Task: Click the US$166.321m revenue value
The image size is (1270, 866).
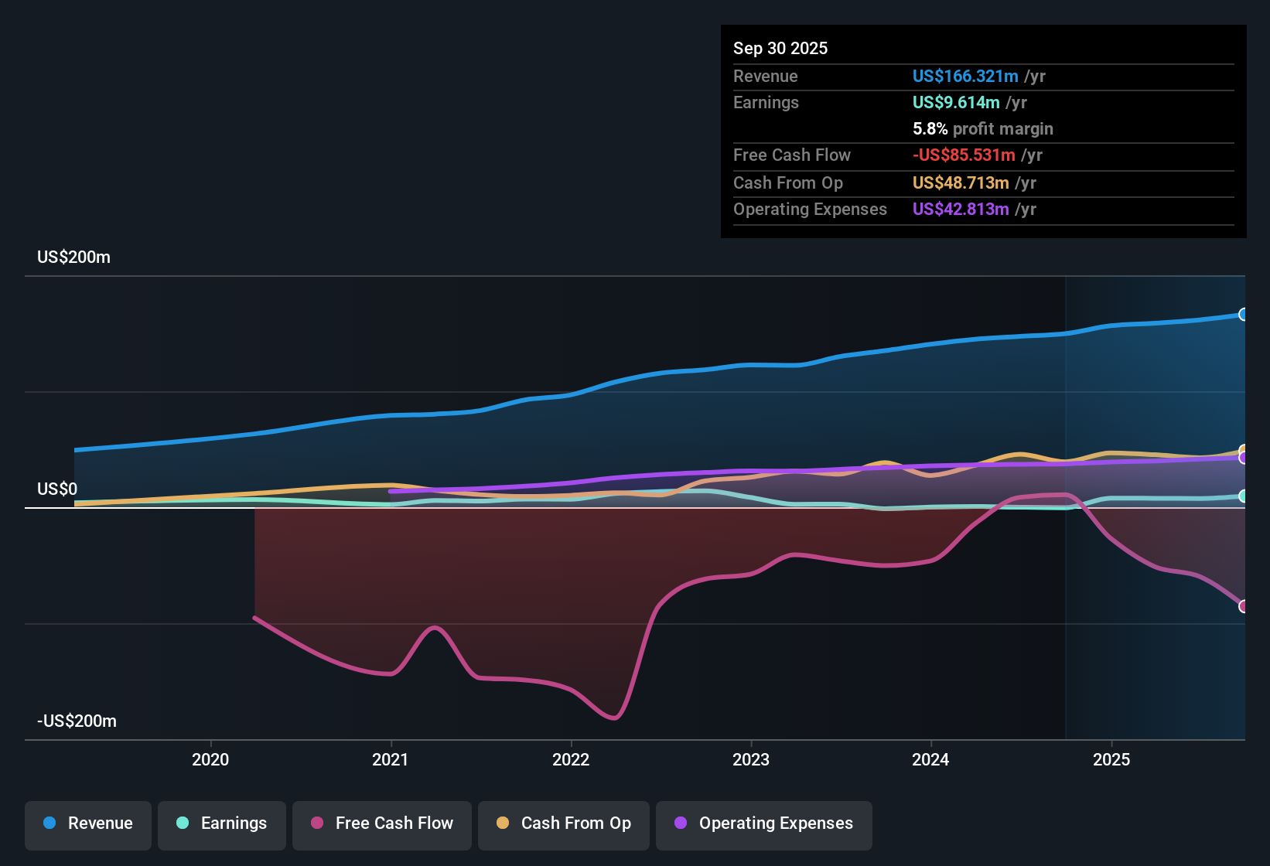Action: click(965, 76)
